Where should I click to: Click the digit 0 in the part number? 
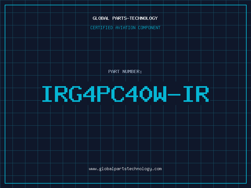pos(146,94)
